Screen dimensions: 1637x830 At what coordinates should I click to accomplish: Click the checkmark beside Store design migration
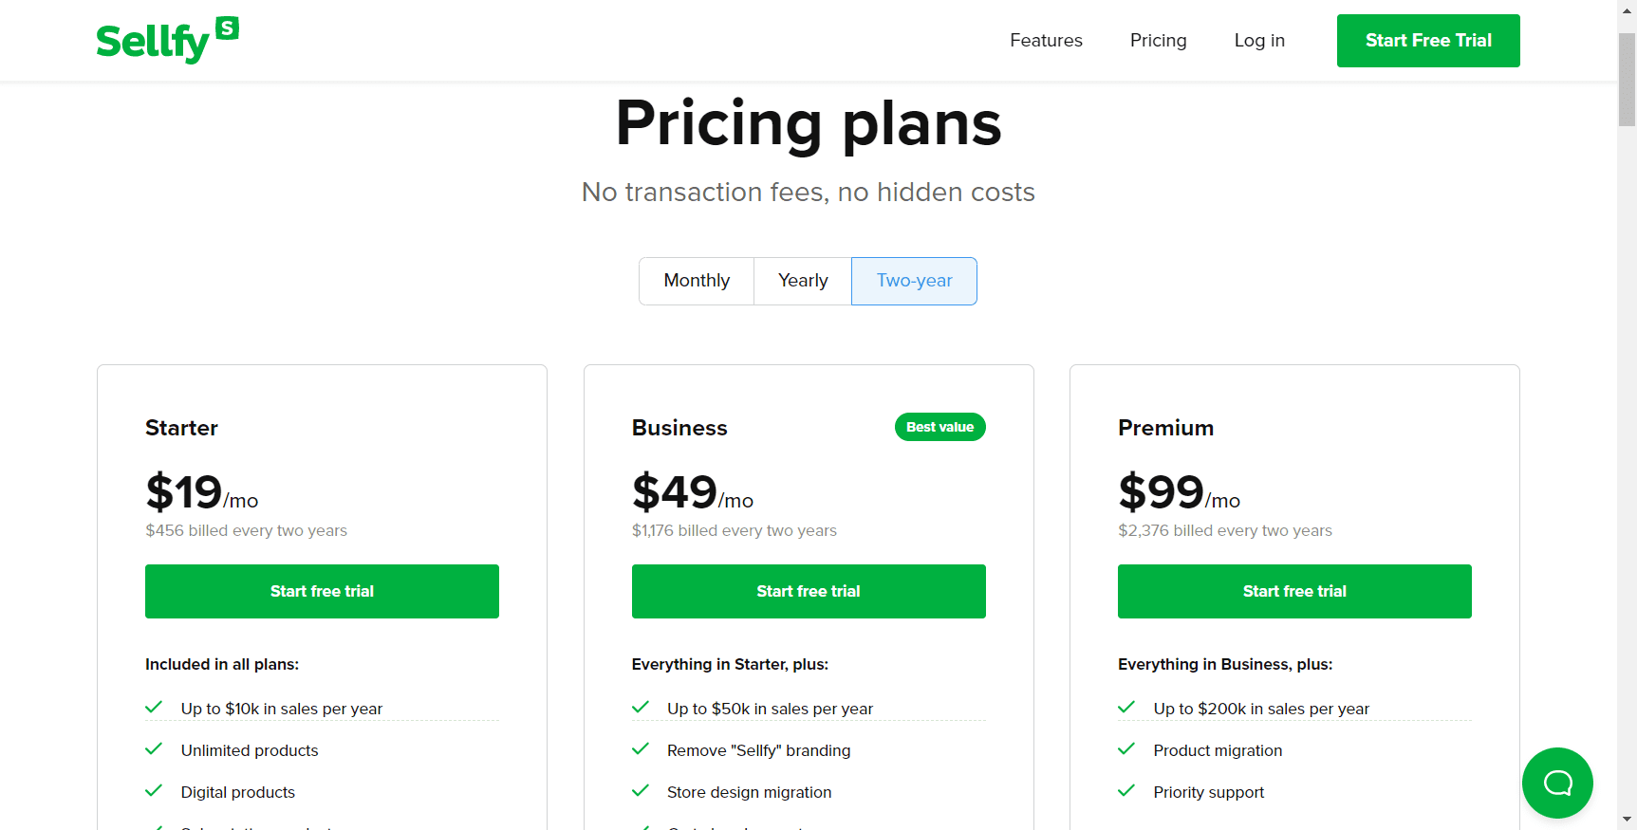pos(641,791)
